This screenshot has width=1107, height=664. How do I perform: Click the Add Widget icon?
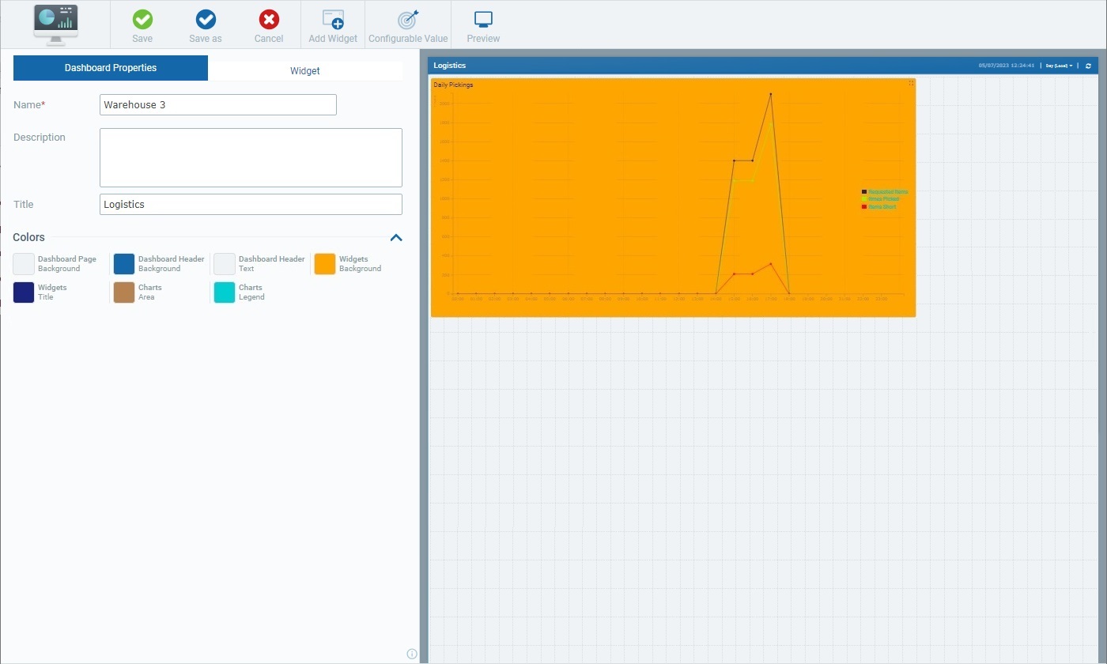click(x=333, y=19)
